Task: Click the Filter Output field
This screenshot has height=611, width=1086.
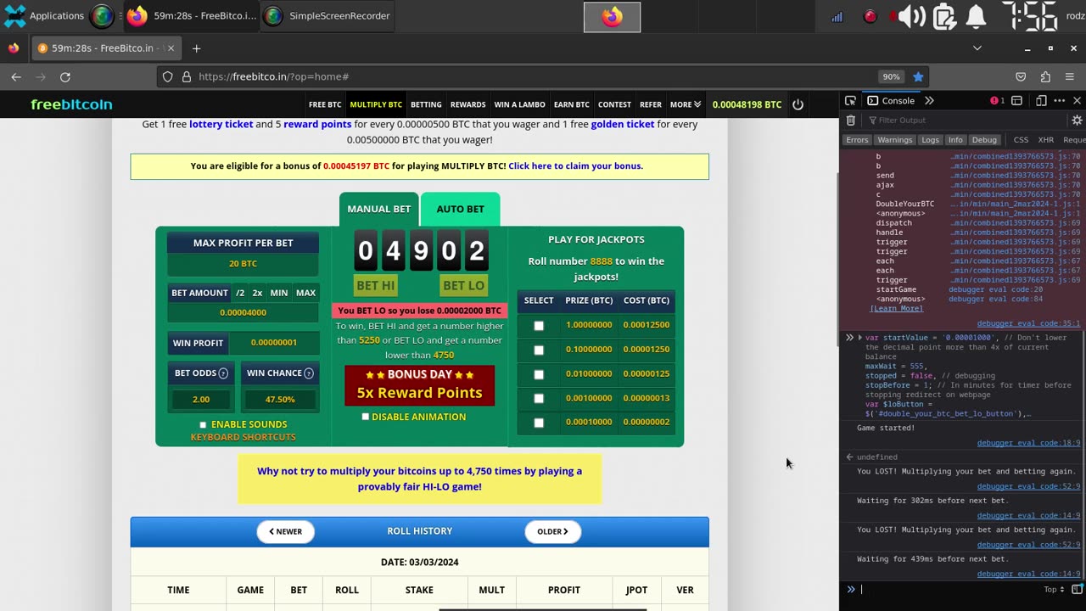Action: coord(967,121)
